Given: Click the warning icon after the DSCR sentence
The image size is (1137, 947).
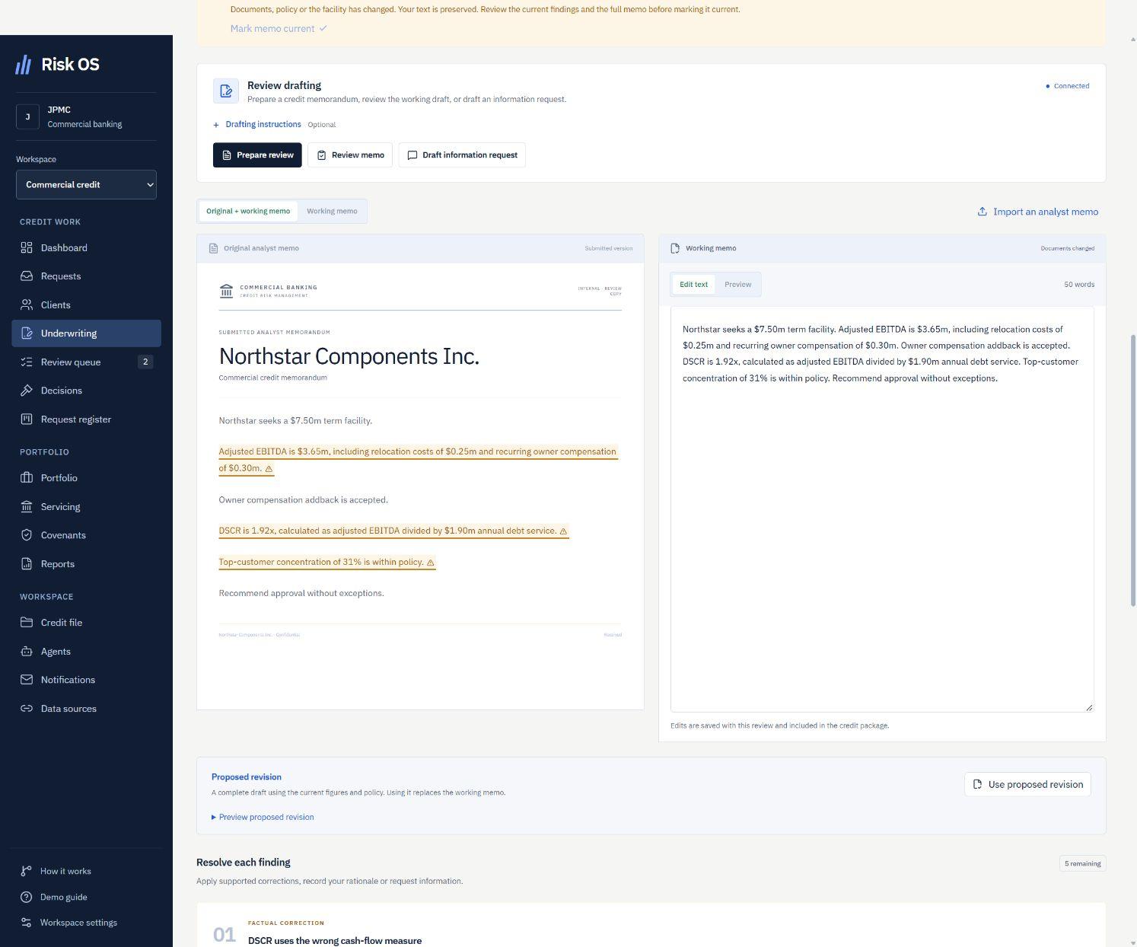Looking at the screenshot, I should coord(563,531).
